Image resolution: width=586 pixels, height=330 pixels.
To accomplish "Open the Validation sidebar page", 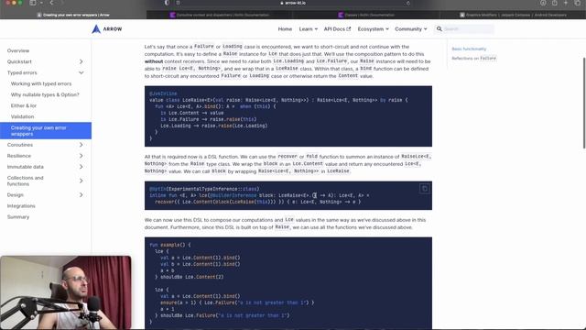I will [22, 116].
